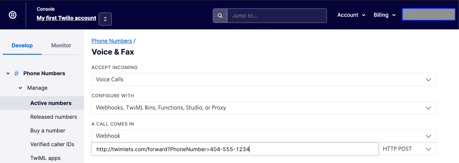
Task: Open the blurred user profile menu
Action: pos(428,14)
